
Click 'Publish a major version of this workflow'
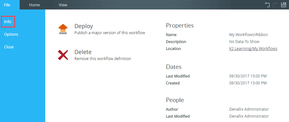(110, 33)
